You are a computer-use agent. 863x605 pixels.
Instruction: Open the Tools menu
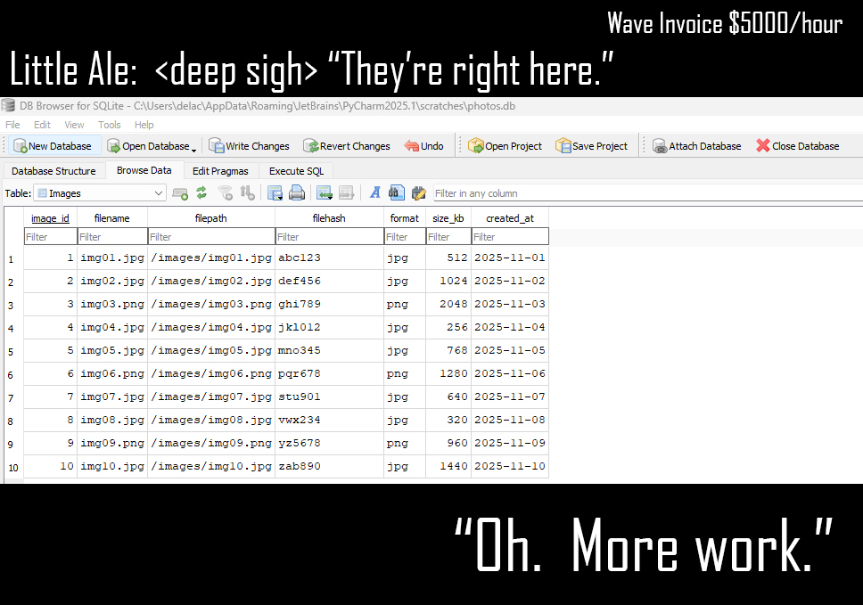point(110,125)
